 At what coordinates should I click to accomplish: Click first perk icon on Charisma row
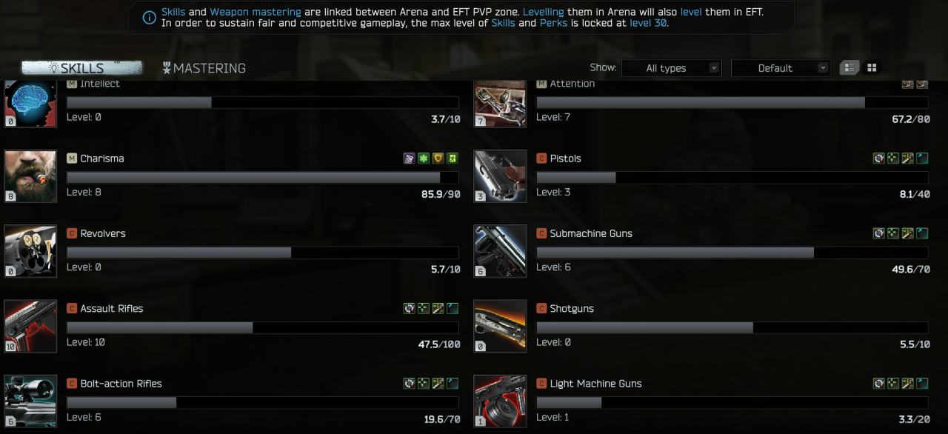[409, 158]
